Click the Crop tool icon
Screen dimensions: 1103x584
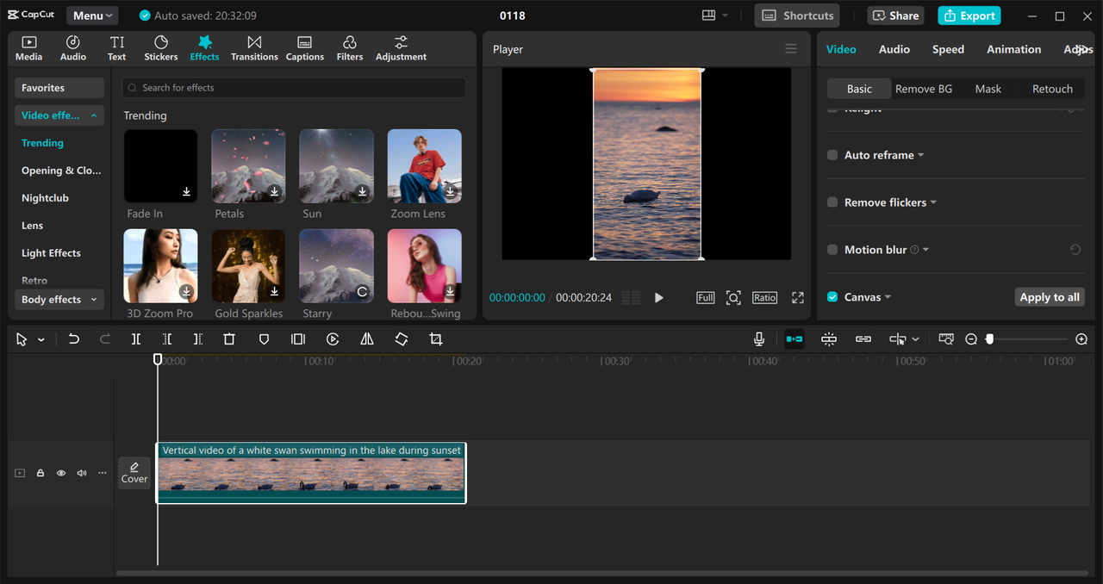tap(436, 339)
